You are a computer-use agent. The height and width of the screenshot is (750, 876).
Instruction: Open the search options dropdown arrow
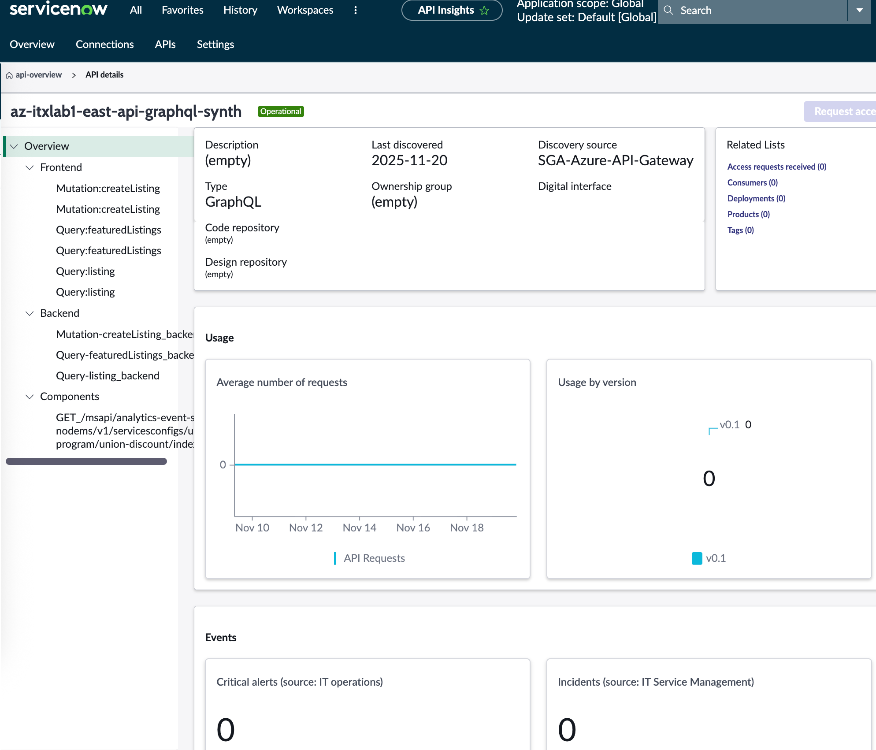860,10
